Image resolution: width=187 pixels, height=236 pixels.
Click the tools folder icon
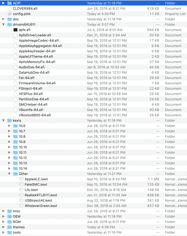(9, 233)
